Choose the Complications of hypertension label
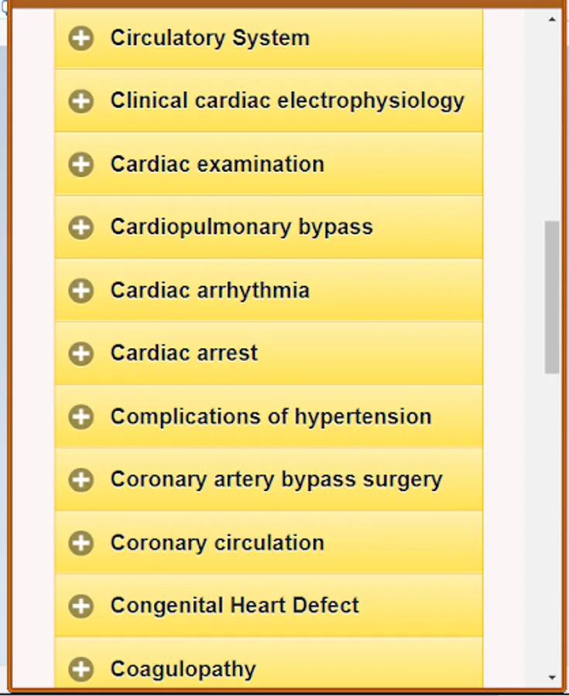 [271, 417]
